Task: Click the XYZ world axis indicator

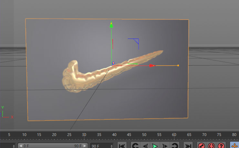Action: pyautogui.click(x=7, y=112)
